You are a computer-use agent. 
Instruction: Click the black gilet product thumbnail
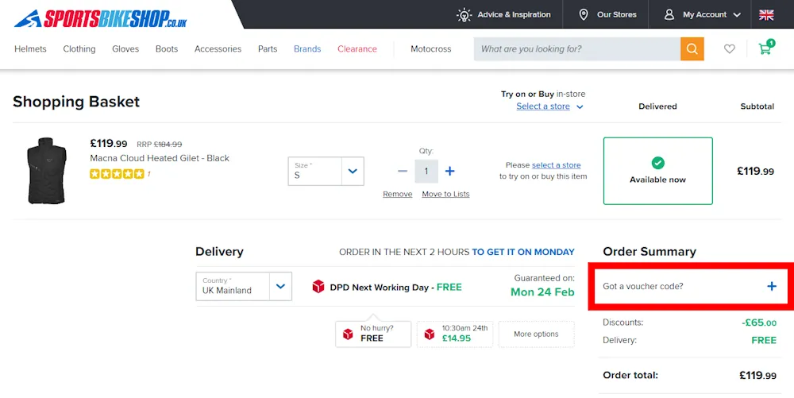click(47, 171)
